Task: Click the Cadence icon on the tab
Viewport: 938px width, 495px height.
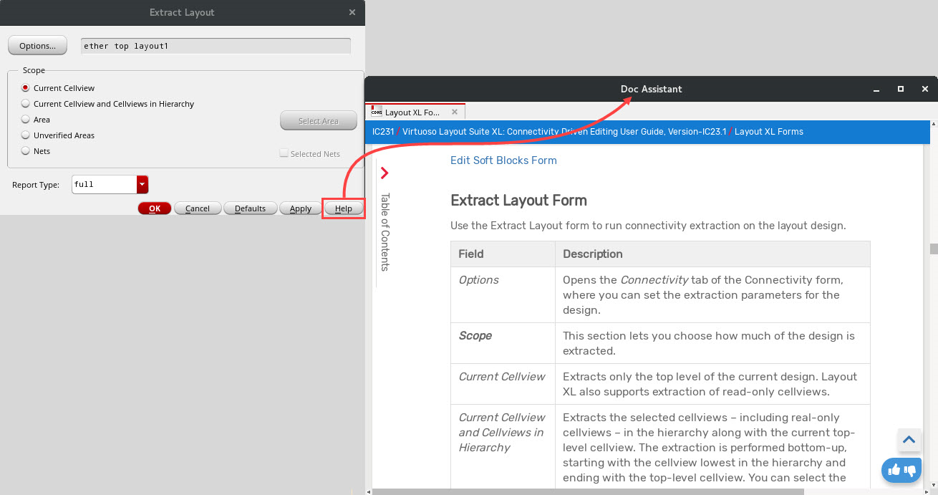Action: (377, 111)
